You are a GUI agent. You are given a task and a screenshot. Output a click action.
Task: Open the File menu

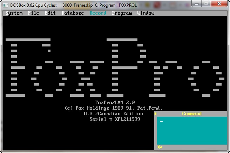pyautogui.click(x=34, y=13)
